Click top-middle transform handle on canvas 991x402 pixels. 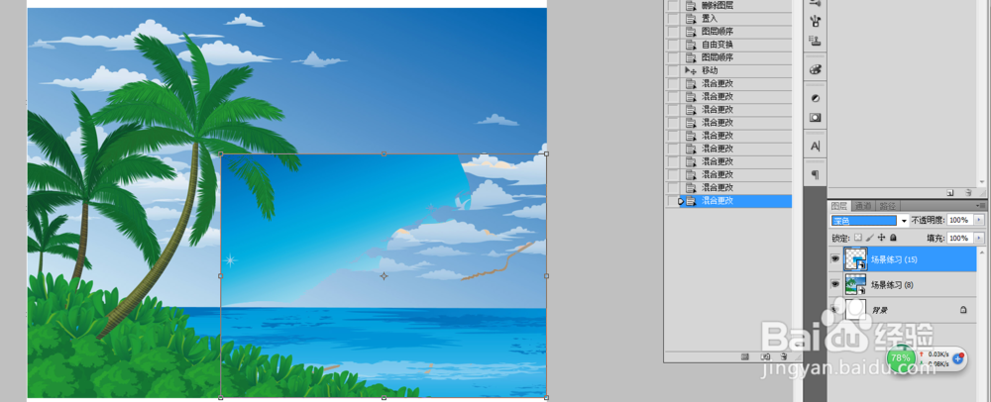384,153
